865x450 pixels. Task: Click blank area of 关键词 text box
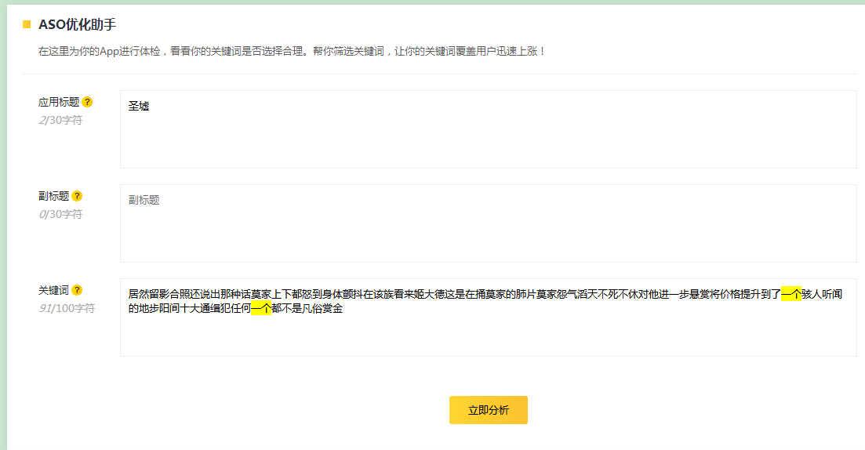pyautogui.click(x=488, y=337)
